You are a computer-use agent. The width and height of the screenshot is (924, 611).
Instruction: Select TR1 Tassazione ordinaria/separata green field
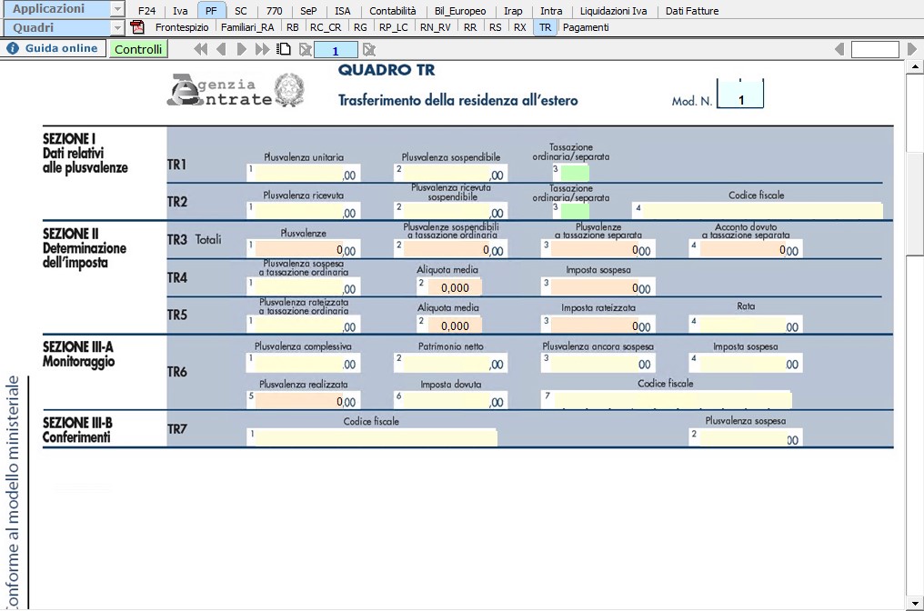pyautogui.click(x=575, y=172)
